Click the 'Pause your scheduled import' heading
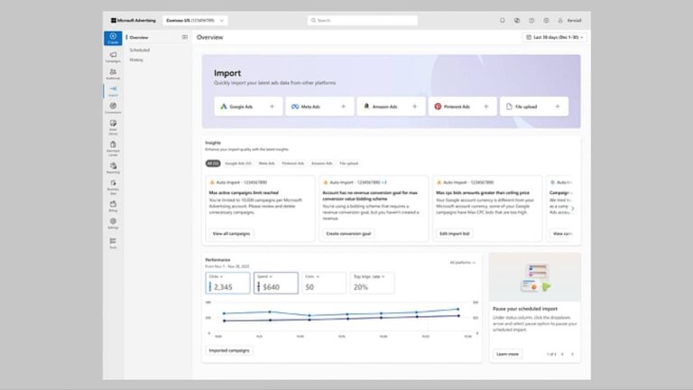This screenshot has width=693, height=390. (x=525, y=309)
